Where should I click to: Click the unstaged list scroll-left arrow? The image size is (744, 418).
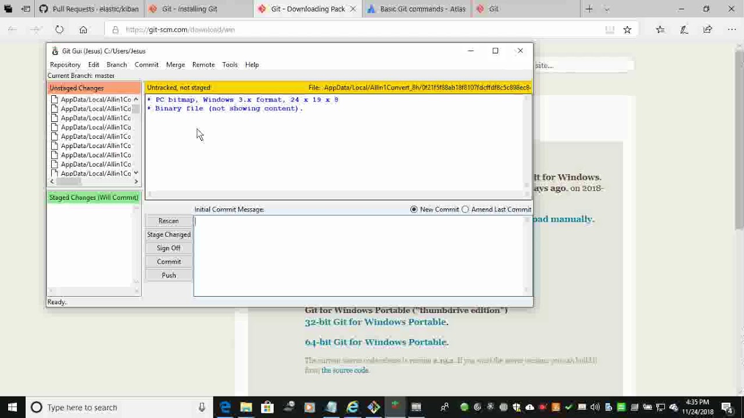pos(52,182)
